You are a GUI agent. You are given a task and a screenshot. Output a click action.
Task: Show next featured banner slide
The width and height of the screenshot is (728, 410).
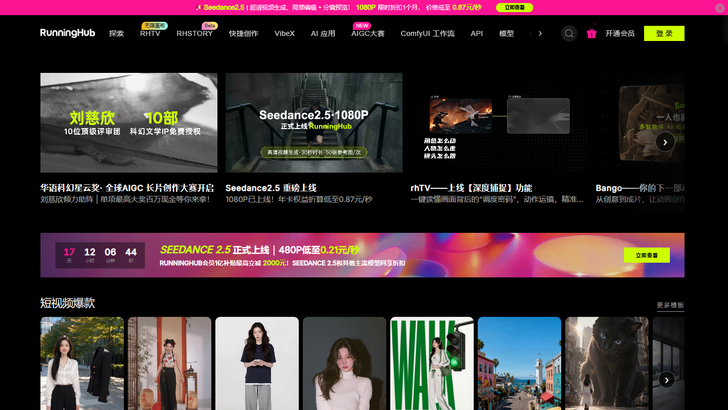pos(665,142)
